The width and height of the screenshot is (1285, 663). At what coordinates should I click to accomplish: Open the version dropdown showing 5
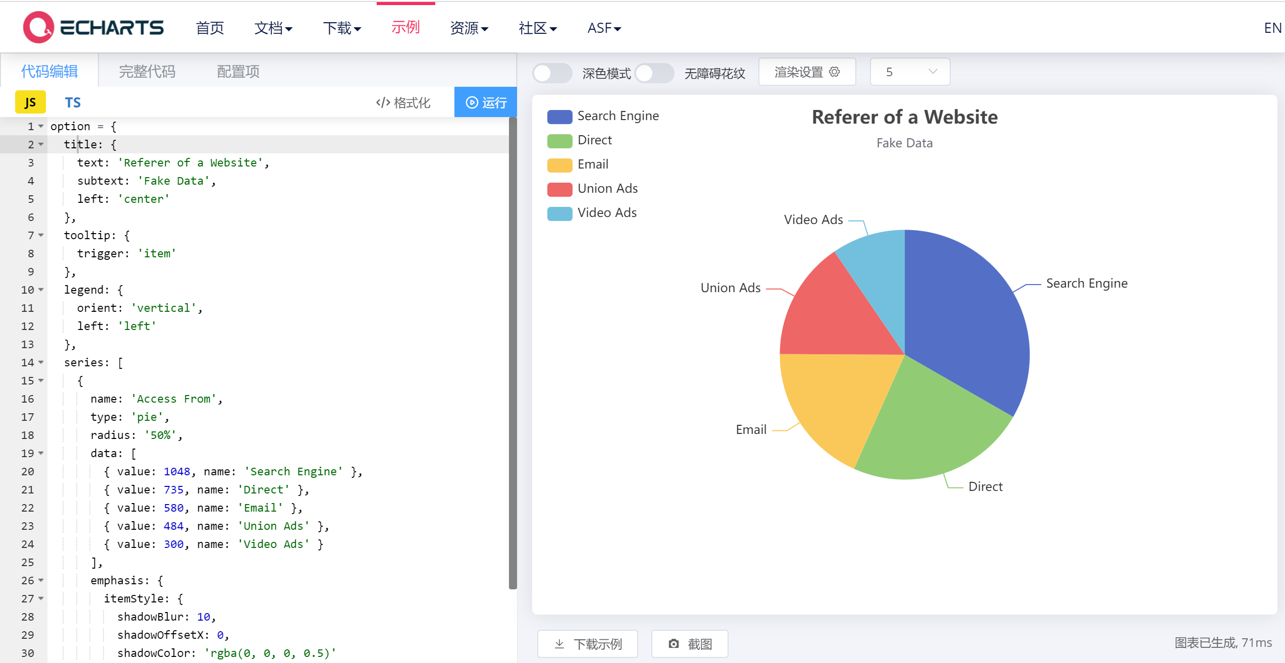pyautogui.click(x=910, y=72)
